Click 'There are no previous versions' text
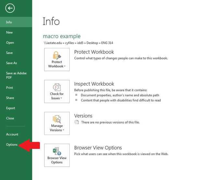The image size is (201, 180). (x=110, y=122)
